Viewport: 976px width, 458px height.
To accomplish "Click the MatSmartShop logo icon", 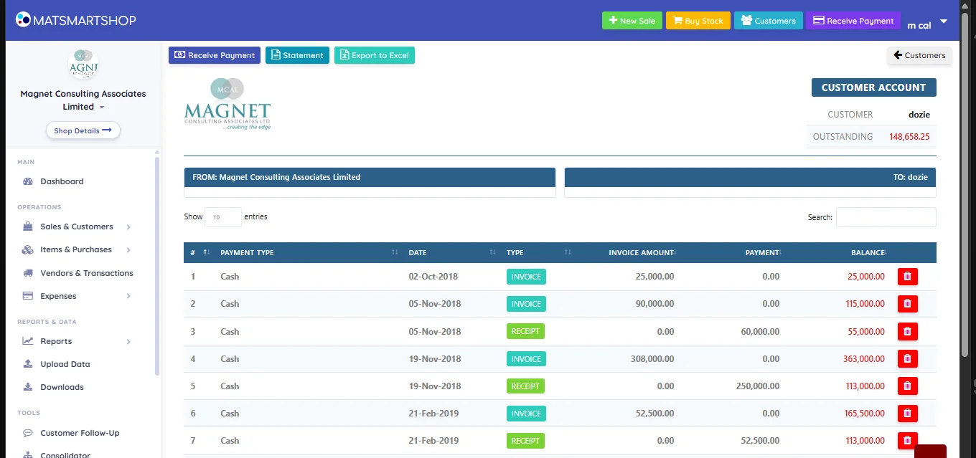I will (23, 20).
